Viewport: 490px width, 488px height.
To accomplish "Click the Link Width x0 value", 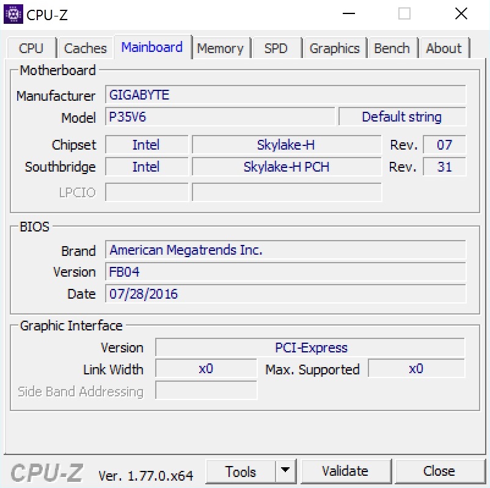I will point(206,369).
